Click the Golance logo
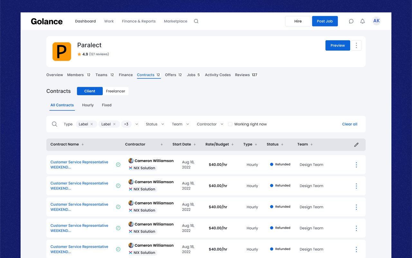The height and width of the screenshot is (258, 412). 47,21
